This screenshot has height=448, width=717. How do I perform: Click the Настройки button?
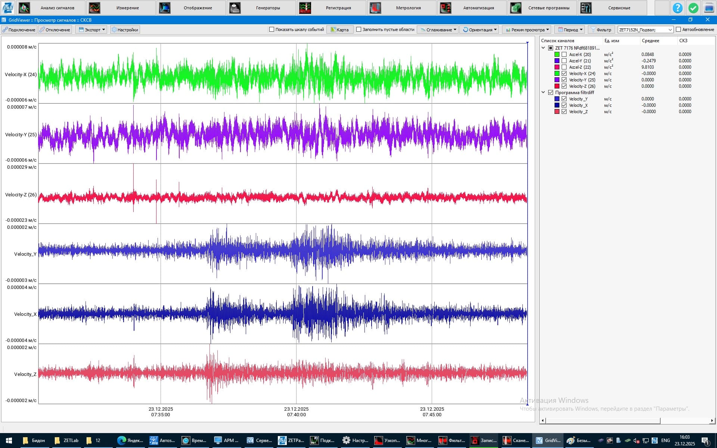click(125, 29)
